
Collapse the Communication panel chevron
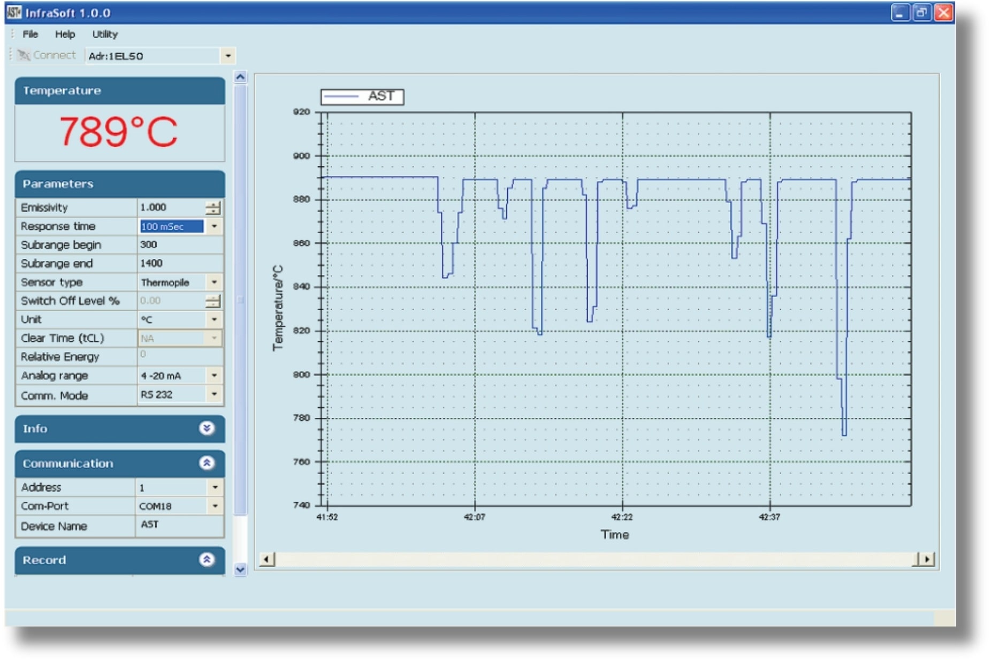[x=207, y=463]
